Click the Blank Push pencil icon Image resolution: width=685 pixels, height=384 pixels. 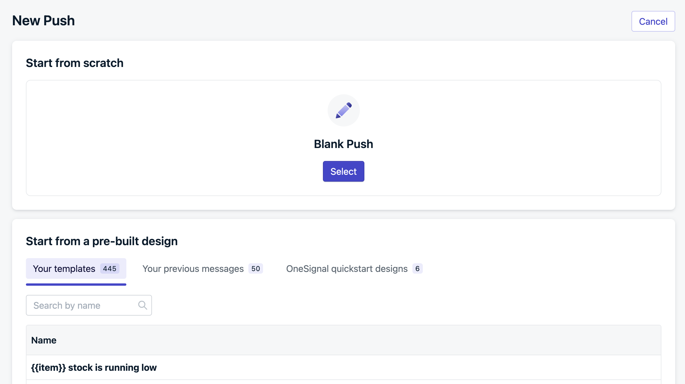pos(344,110)
